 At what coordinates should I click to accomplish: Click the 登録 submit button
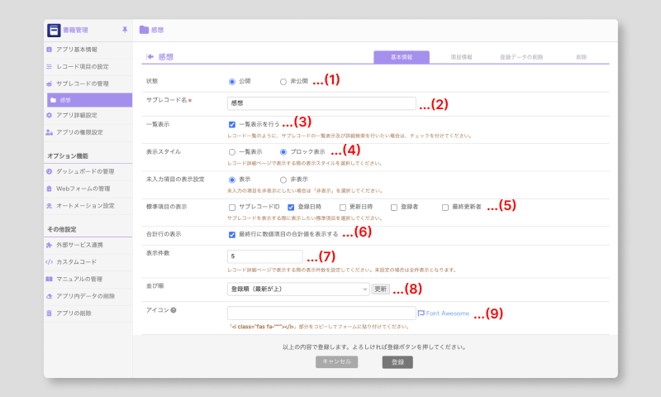397,362
